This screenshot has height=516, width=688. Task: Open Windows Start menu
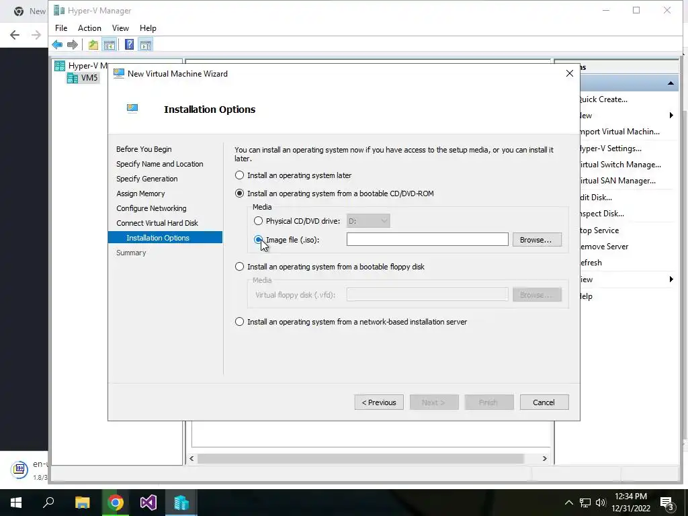tap(16, 503)
